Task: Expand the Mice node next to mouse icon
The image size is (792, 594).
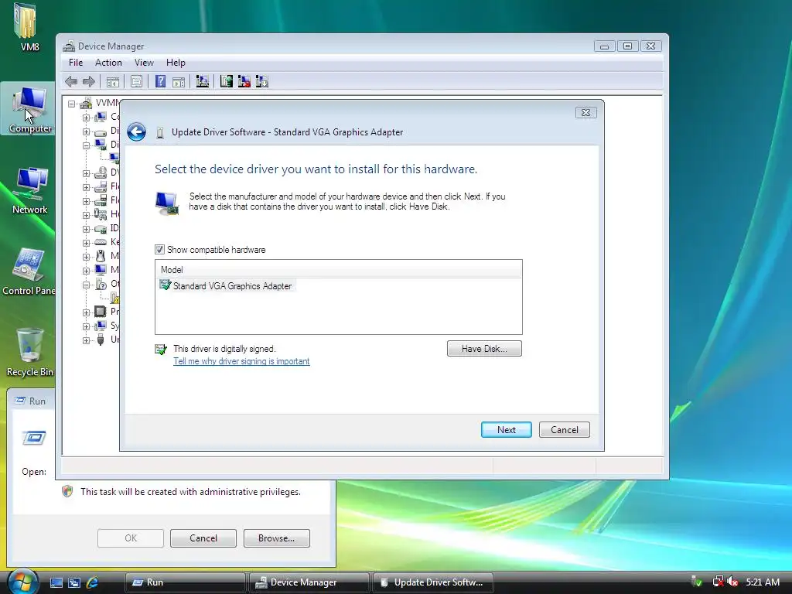Action: [86, 257]
